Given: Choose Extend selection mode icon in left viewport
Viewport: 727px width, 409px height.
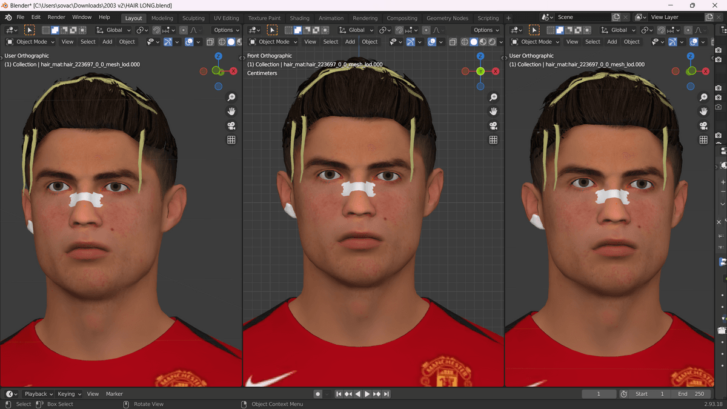Looking at the screenshot, I should tap(55, 30).
